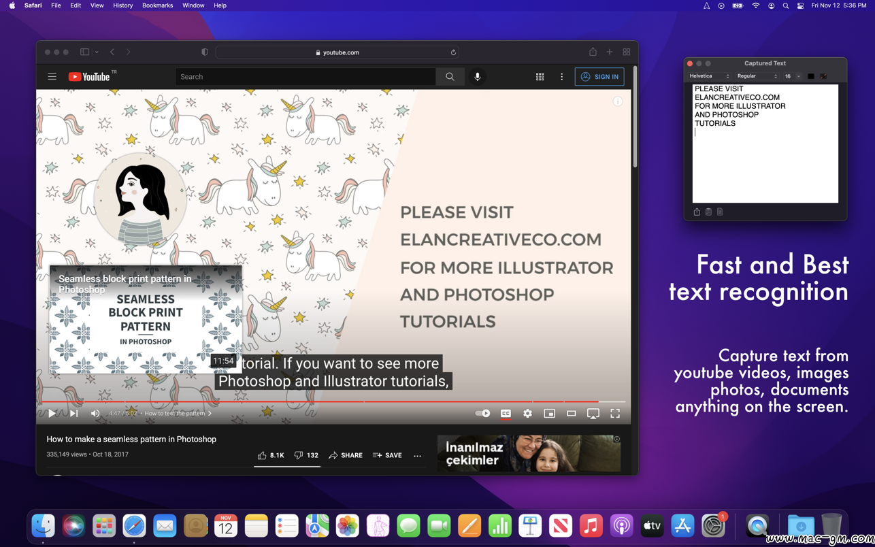This screenshot has height=547, width=875.
Task: Open the Bookmarks menu
Action: coord(157,5)
